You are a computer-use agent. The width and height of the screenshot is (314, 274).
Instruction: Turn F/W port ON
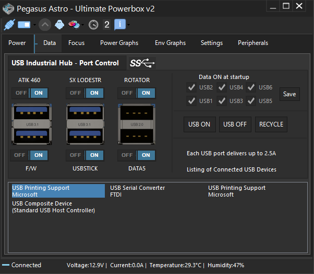click(x=39, y=155)
